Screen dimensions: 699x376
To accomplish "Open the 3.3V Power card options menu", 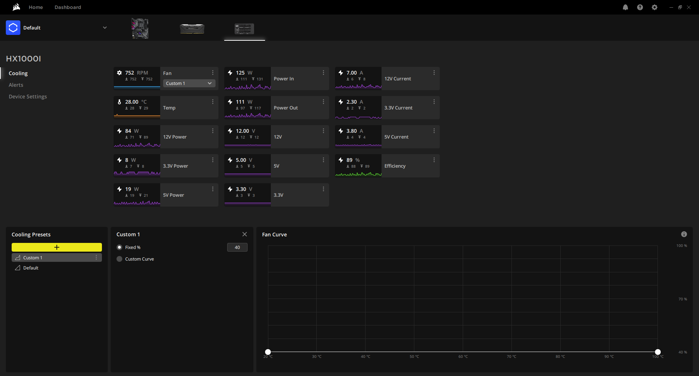I will [x=213, y=160].
